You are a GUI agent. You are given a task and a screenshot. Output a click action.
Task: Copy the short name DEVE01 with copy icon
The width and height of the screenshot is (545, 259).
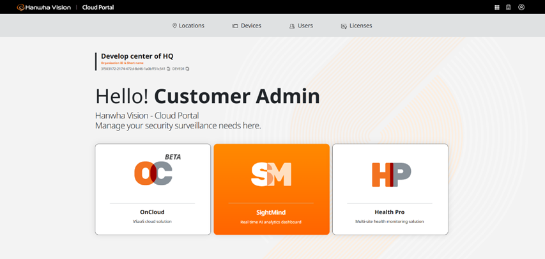(x=187, y=69)
